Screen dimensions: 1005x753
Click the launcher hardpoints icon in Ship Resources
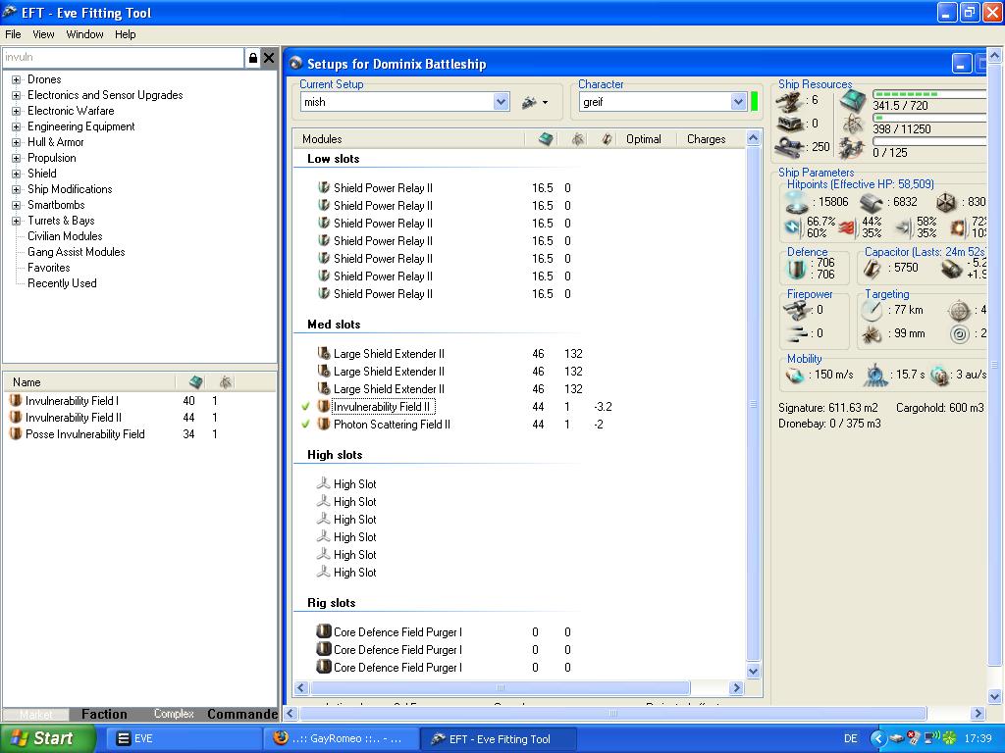pyautogui.click(x=791, y=123)
